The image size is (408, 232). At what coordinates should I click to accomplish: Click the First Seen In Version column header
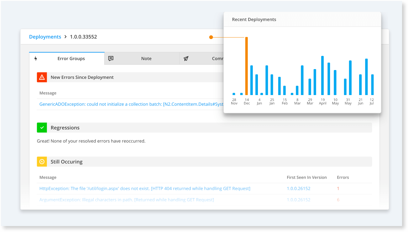coord(307,177)
